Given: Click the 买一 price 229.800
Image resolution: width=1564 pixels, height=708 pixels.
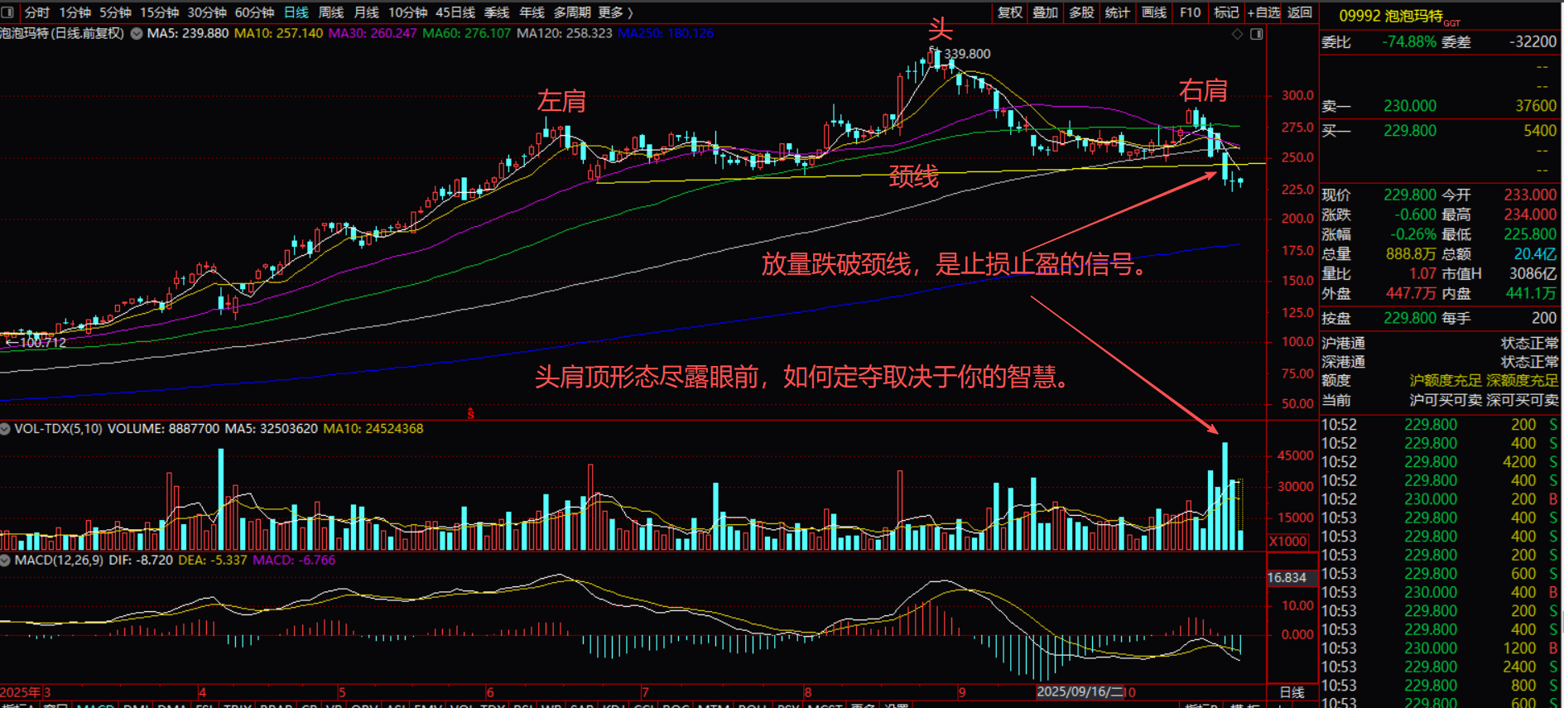Looking at the screenshot, I should point(1410,131).
